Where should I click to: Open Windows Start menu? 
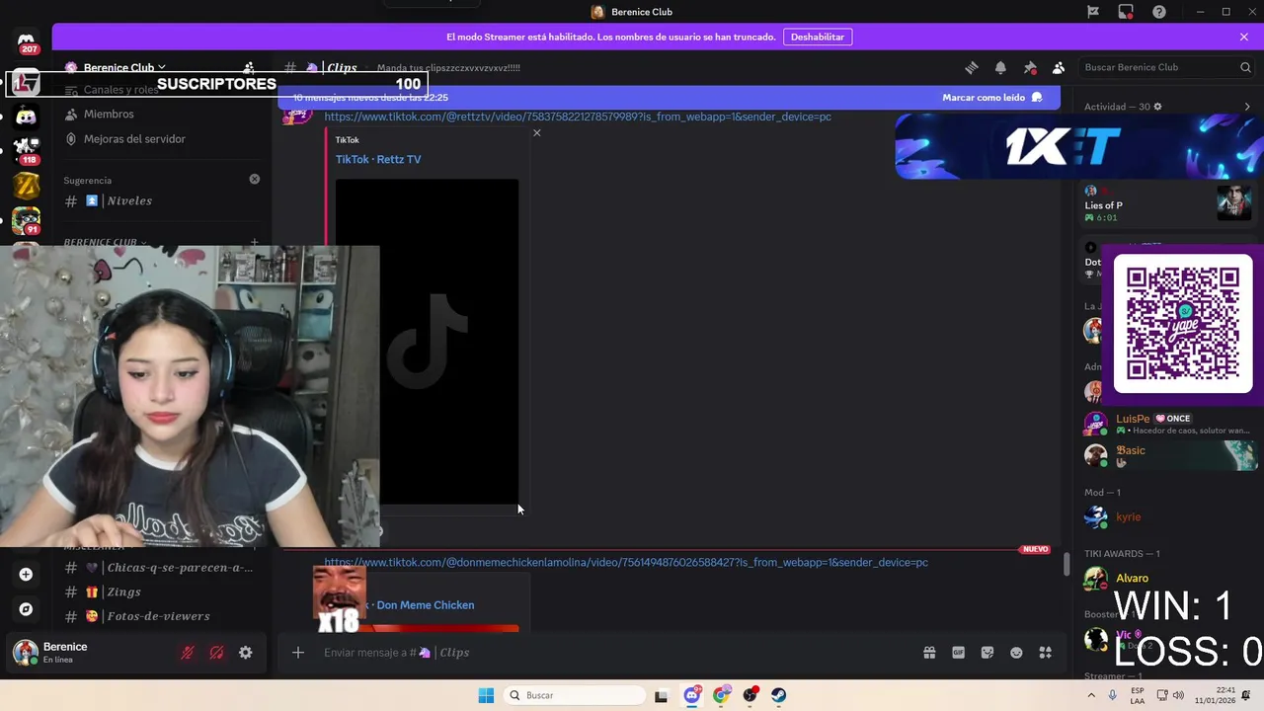pos(486,695)
